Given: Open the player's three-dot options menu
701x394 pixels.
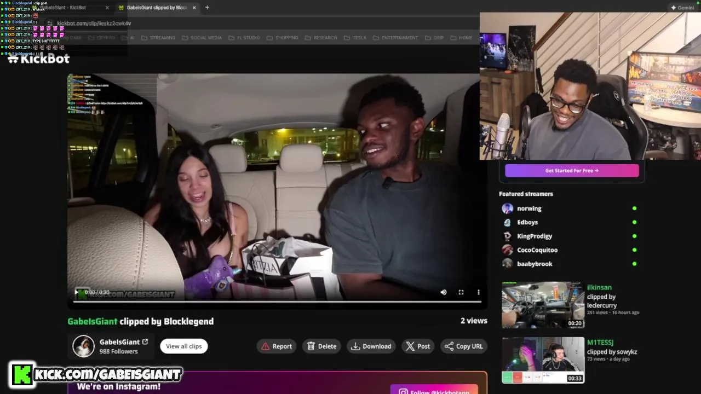Looking at the screenshot, I should pos(478,292).
